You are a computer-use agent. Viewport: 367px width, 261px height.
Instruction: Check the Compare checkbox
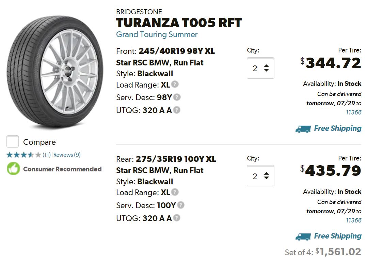13,141
